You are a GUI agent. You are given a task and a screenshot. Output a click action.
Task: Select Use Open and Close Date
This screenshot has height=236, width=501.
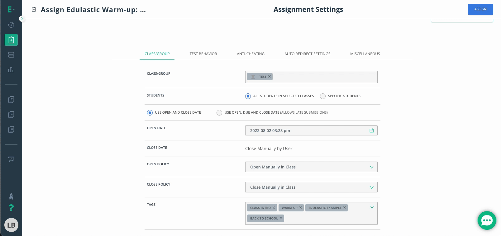[150, 113]
